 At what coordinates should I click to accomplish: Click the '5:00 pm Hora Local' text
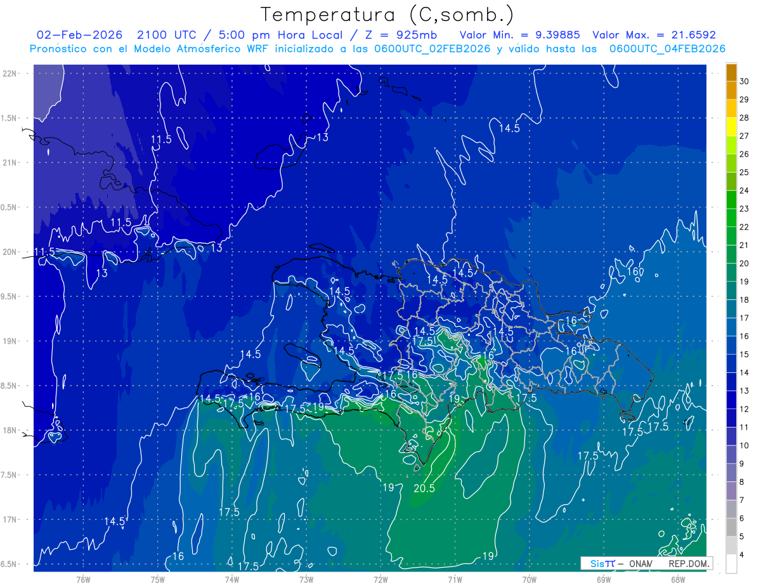[x=280, y=35]
